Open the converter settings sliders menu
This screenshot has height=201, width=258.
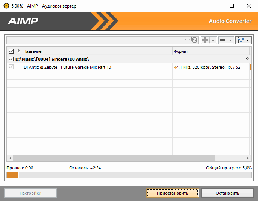(243, 40)
